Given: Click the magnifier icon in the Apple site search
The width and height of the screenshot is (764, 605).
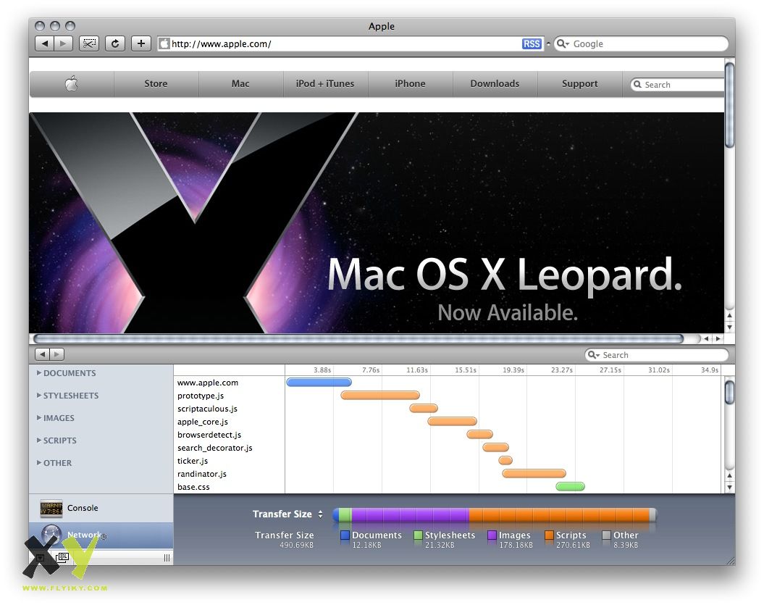Looking at the screenshot, I should point(637,84).
